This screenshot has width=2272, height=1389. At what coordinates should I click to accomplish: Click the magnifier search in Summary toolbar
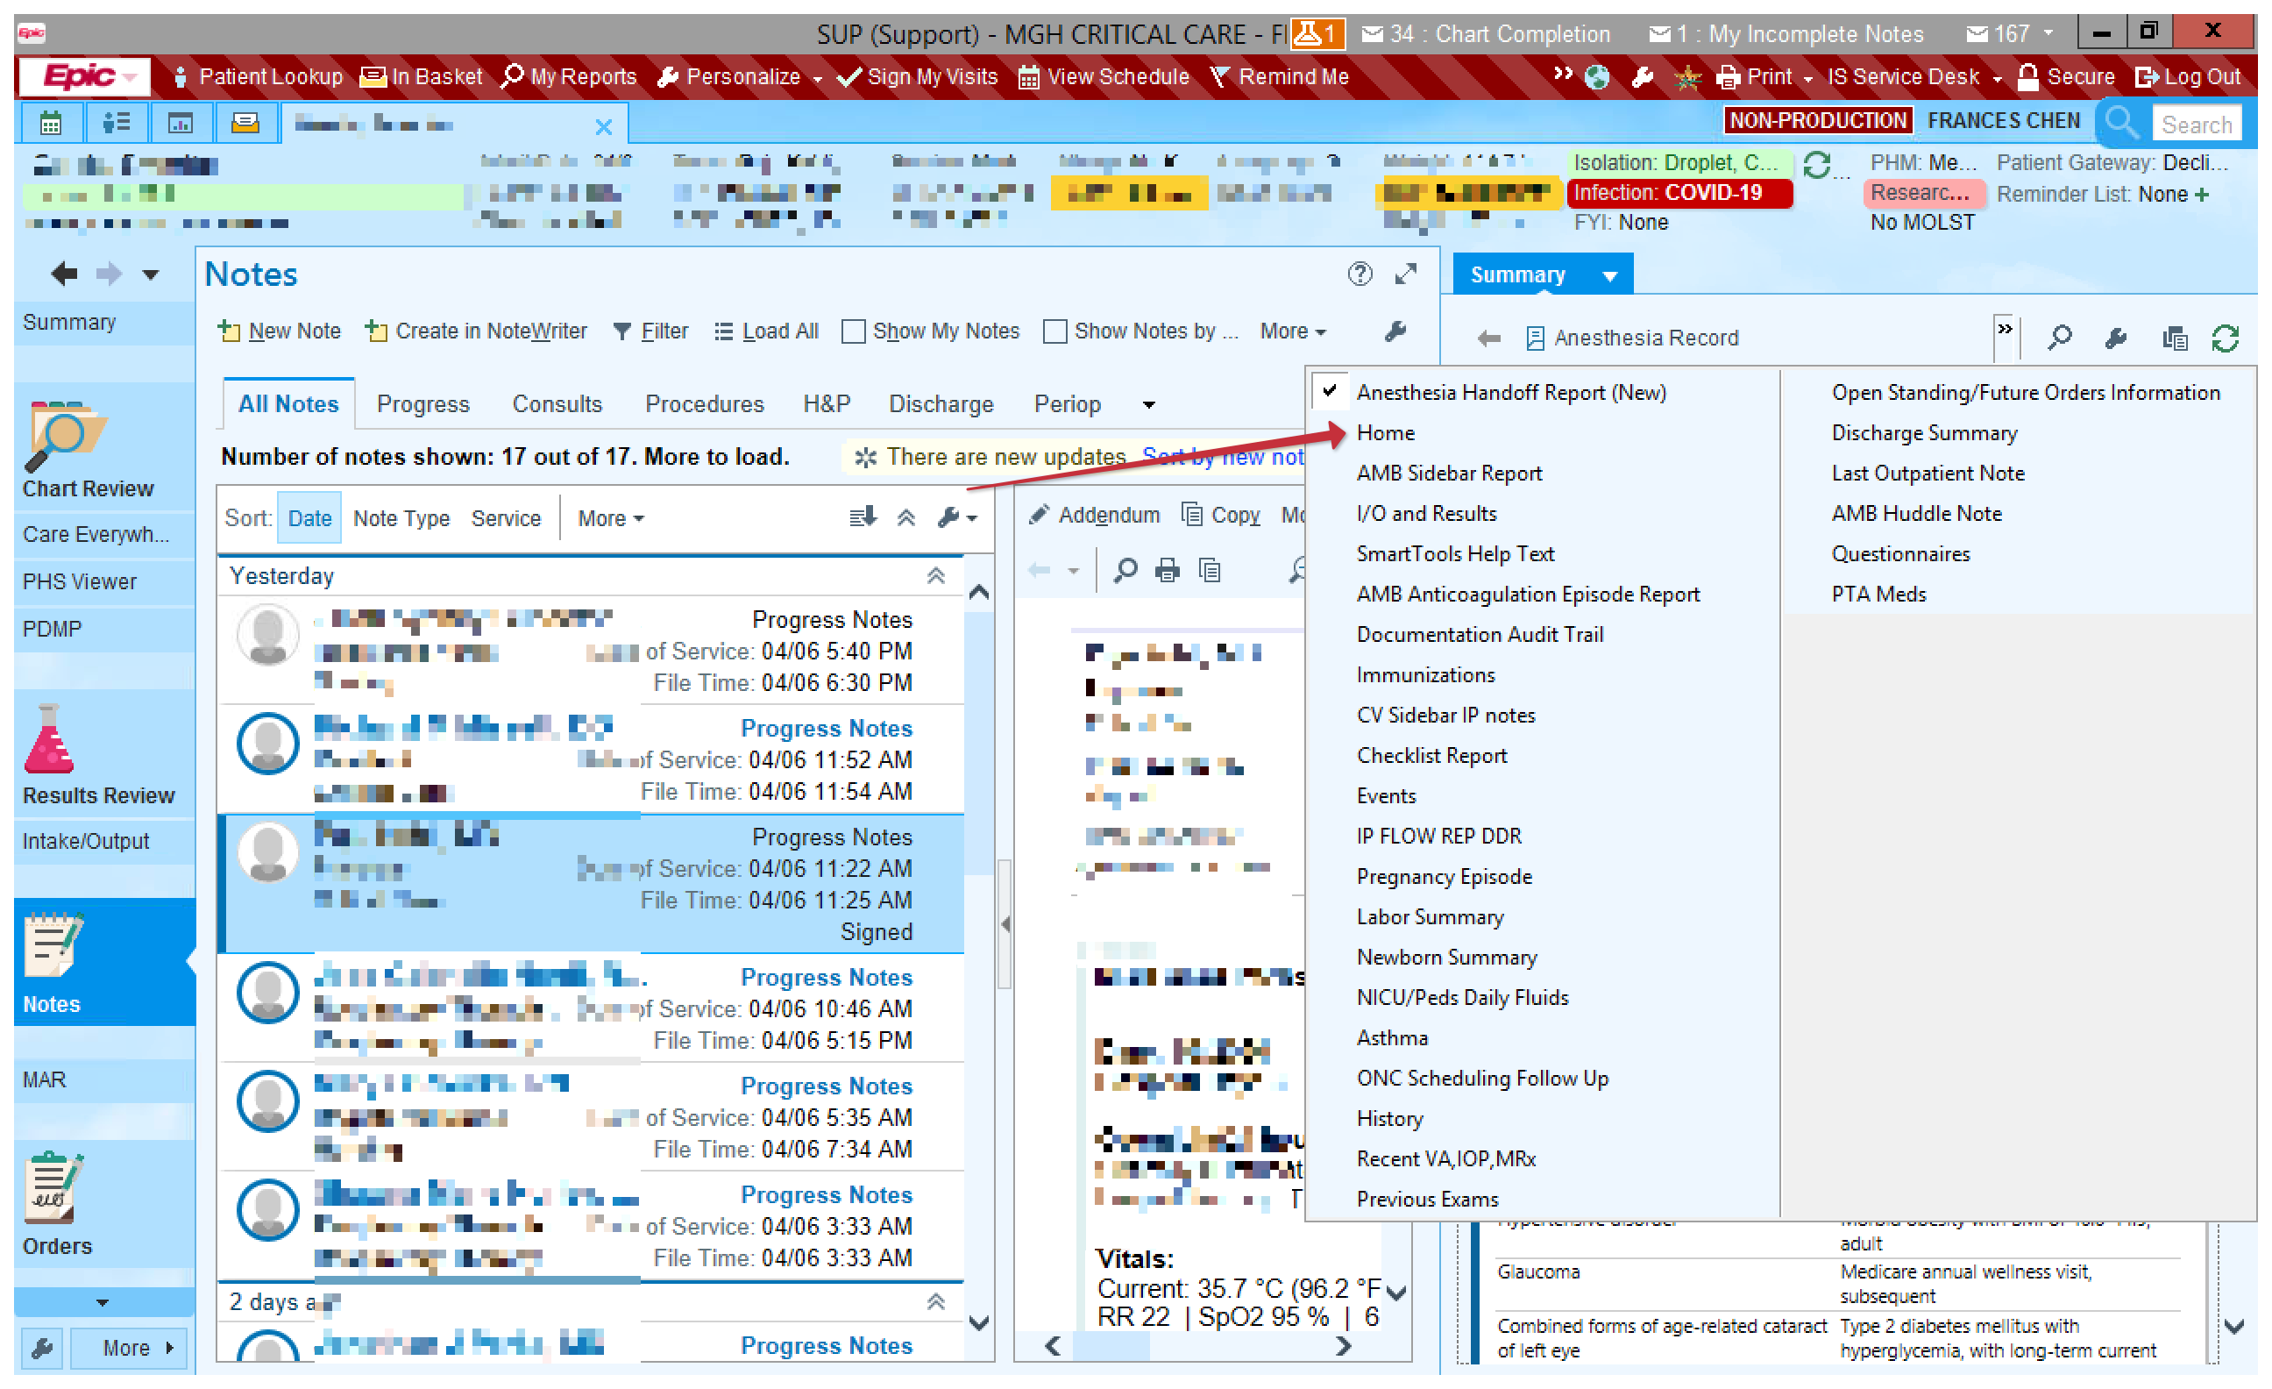2059,338
